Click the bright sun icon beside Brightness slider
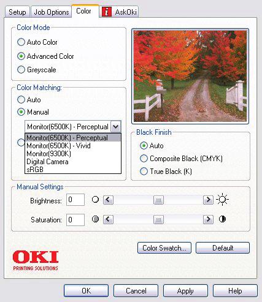Viewport: 262px width, 302px height. 222,200
